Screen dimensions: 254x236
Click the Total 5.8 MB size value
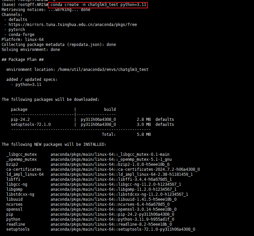(x=143, y=134)
